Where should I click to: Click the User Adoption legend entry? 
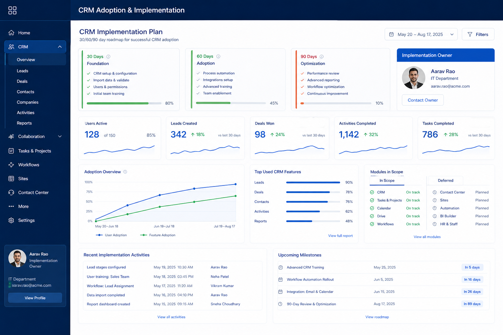click(x=111, y=235)
